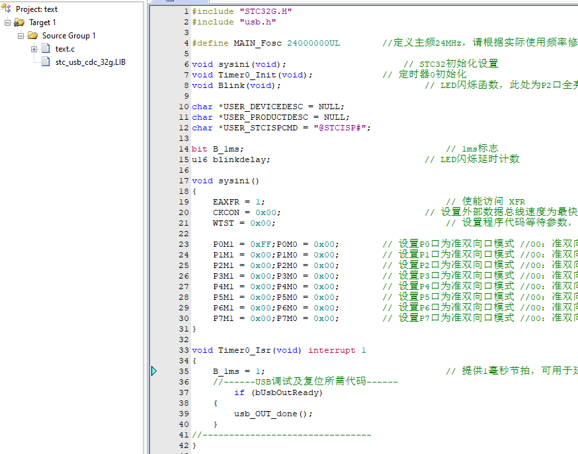Click on the usb_OUT_done() call
Viewport: 578px width, 454px height.
point(272,414)
